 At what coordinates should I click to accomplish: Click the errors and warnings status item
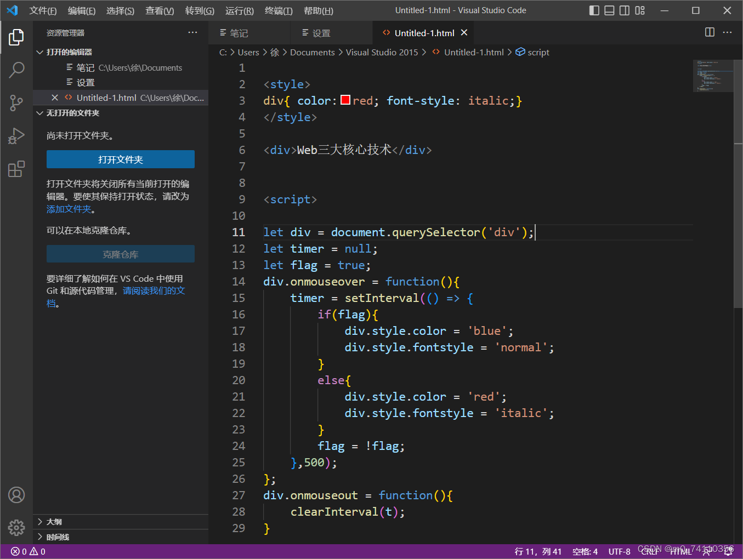coord(29,551)
